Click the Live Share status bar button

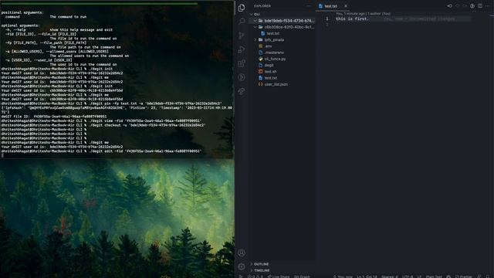point(278,276)
